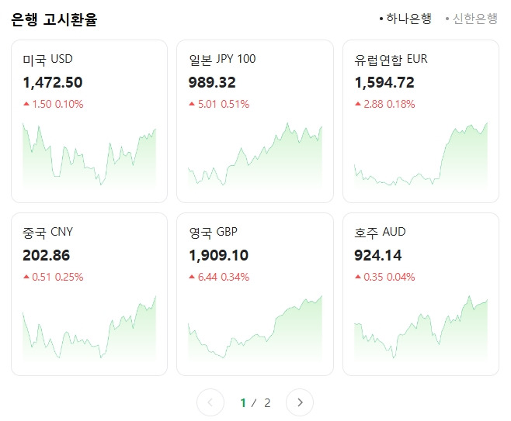Click the 은행 고시환율 heading
The image size is (511, 421).
54,19
